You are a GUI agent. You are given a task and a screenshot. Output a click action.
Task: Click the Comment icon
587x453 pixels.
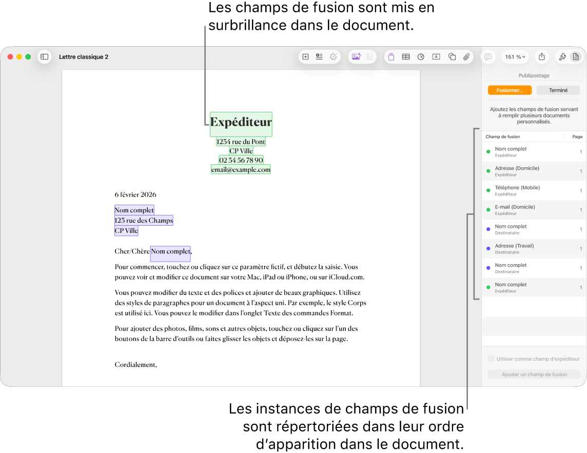click(x=488, y=57)
